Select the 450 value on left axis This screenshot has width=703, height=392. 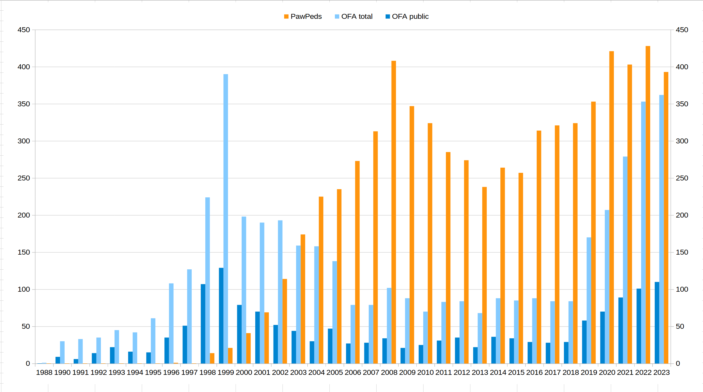(24, 30)
